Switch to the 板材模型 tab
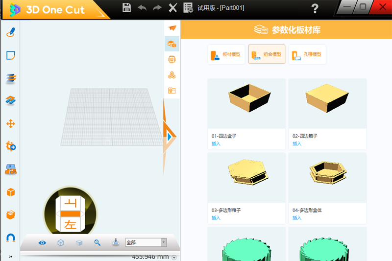This screenshot has height=261, width=392. pyautogui.click(x=226, y=54)
